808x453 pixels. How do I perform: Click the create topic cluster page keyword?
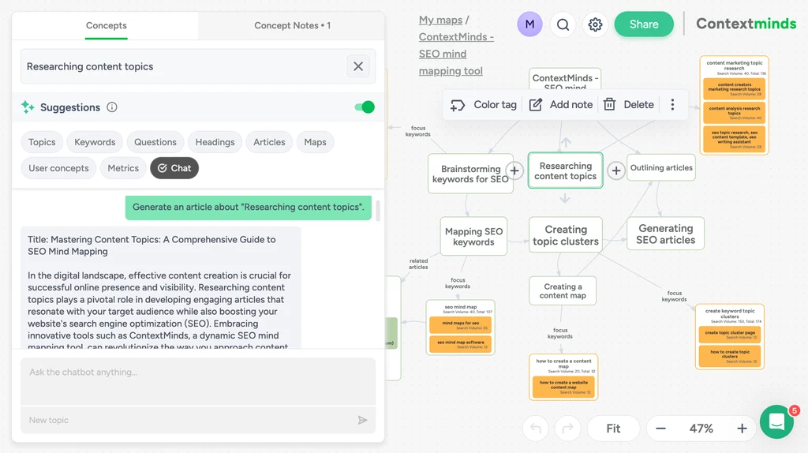pyautogui.click(x=730, y=335)
